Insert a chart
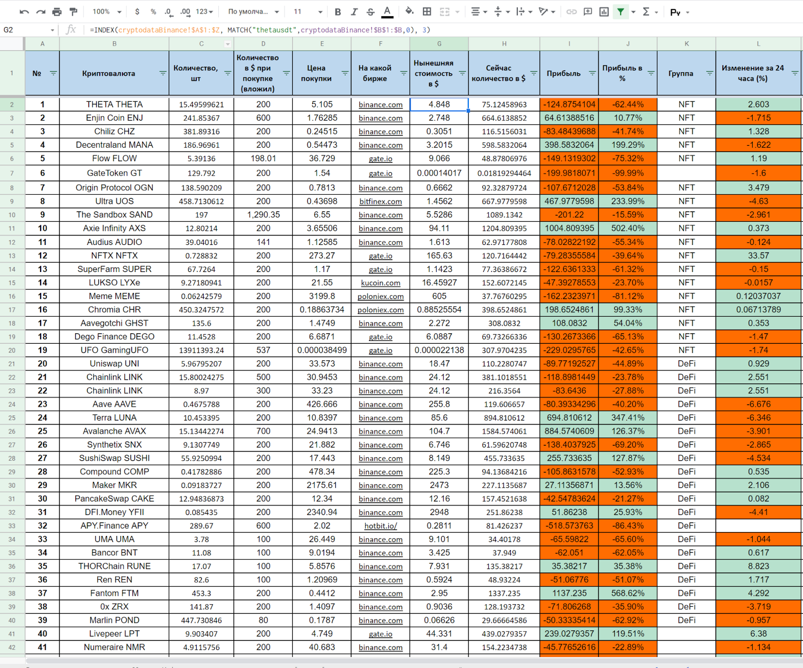This screenshot has width=803, height=668. [604, 12]
